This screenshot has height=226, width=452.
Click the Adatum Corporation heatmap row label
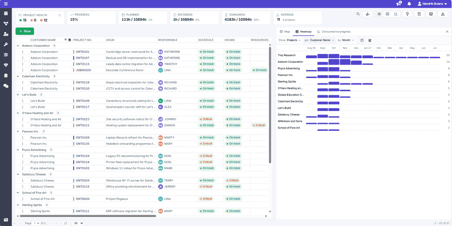pyautogui.click(x=290, y=62)
